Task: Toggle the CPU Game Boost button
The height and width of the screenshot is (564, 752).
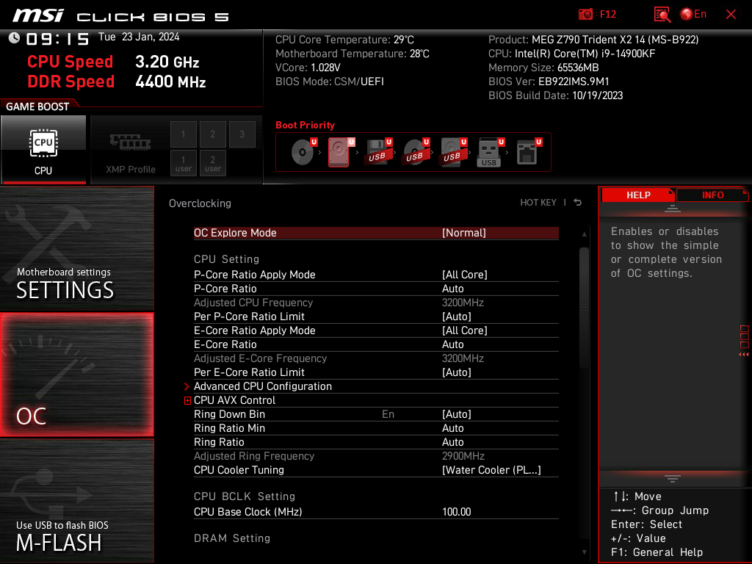Action: pyautogui.click(x=43, y=150)
